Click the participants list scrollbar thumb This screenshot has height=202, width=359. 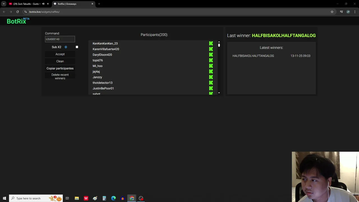click(x=219, y=45)
